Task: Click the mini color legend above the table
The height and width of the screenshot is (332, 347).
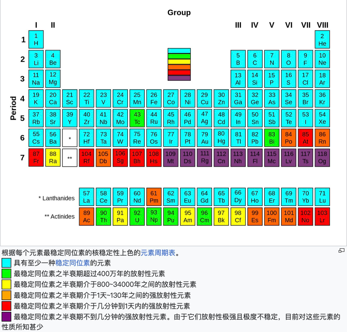Action: (x=179, y=64)
